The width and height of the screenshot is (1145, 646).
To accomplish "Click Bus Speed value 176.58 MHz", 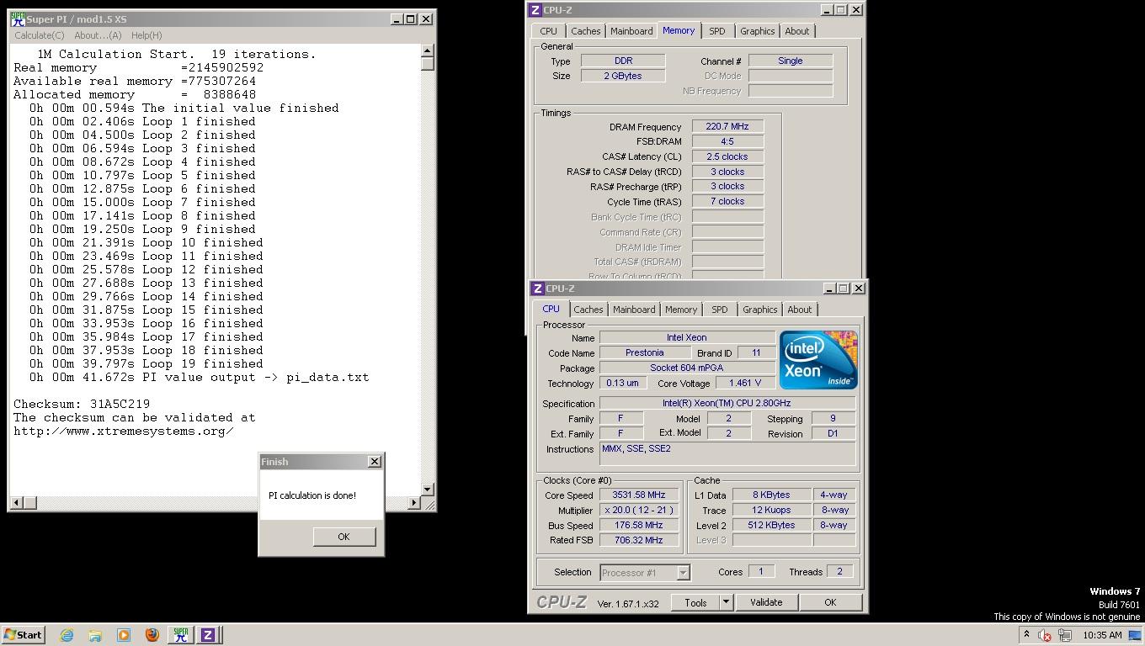I will pos(638,526).
